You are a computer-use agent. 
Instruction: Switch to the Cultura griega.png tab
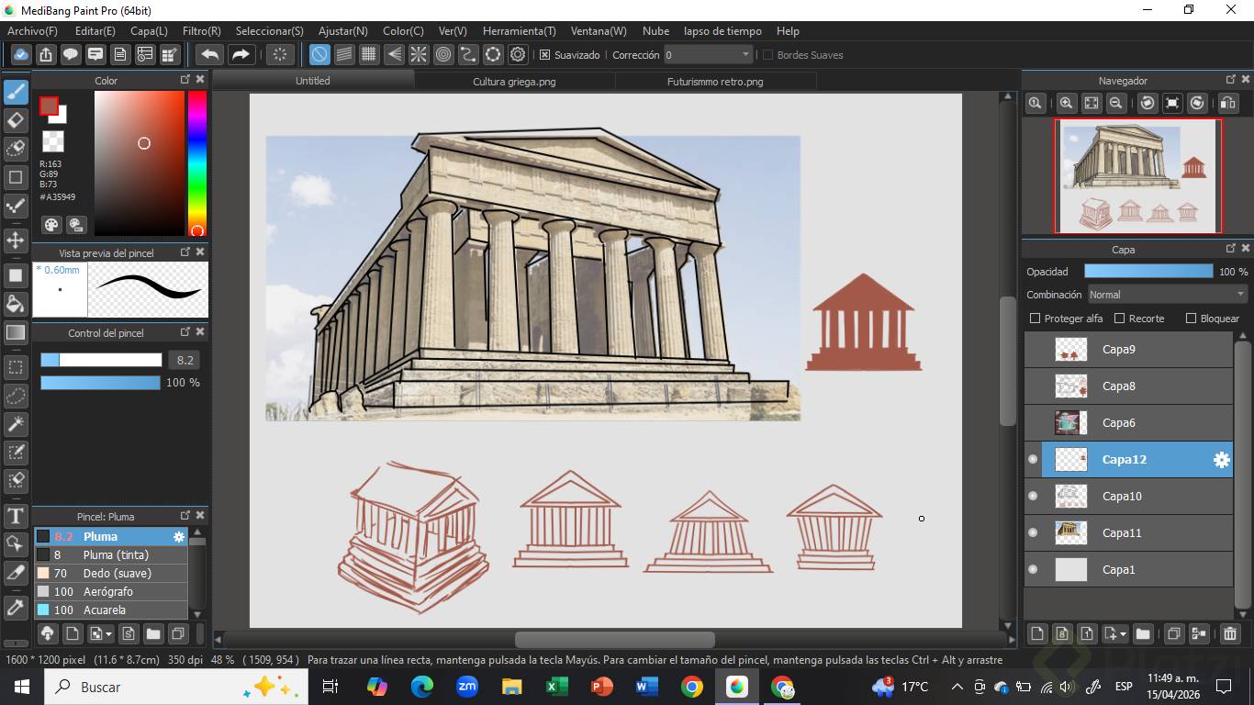click(x=514, y=82)
